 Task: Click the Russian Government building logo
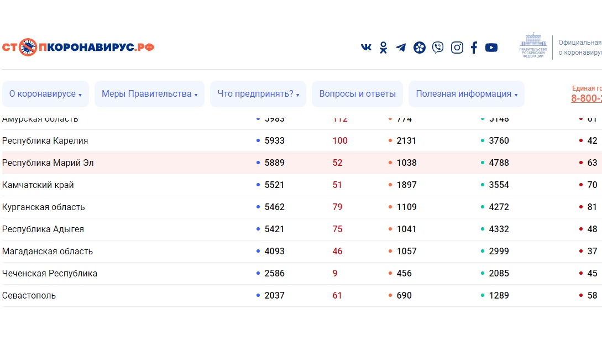click(x=533, y=46)
